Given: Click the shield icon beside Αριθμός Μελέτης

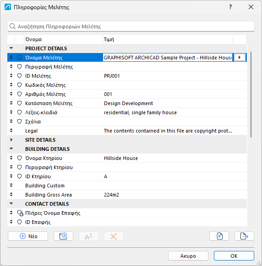Looking at the screenshot, I should [19, 94].
